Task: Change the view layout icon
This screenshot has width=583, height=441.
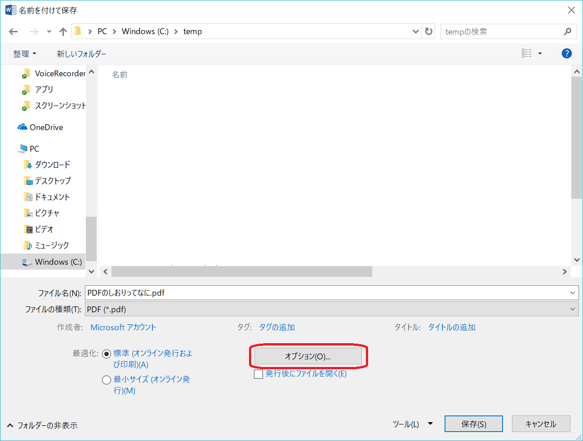Action: click(527, 53)
